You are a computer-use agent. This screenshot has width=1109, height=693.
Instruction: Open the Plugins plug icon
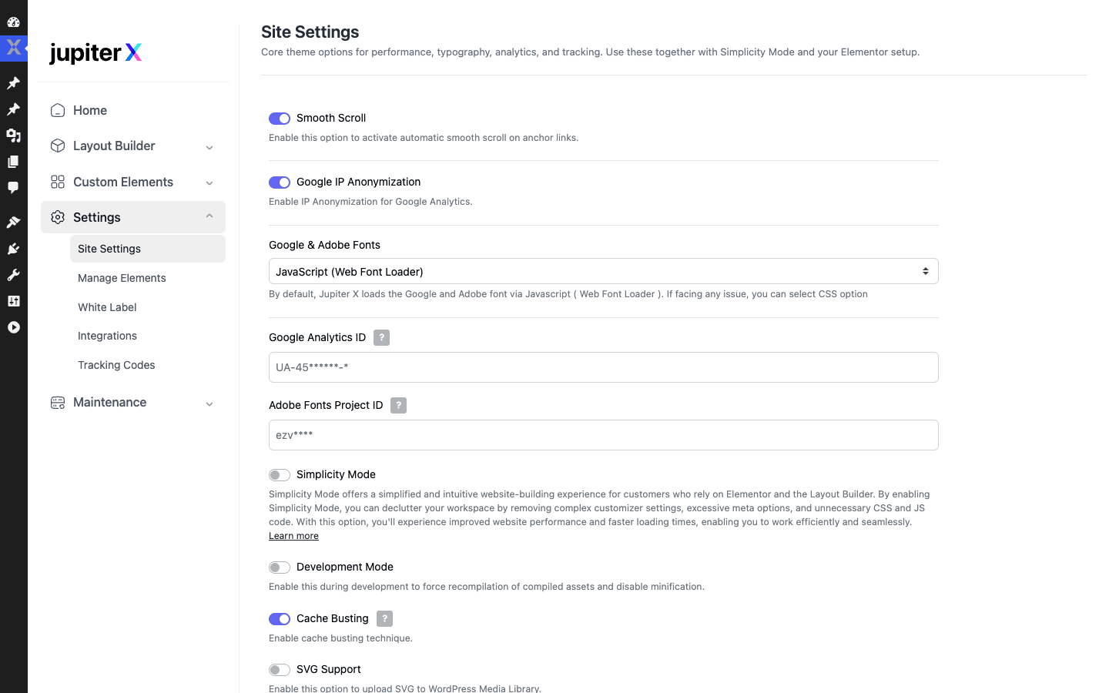click(13, 249)
